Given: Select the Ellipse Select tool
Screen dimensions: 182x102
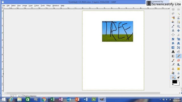Looking at the screenshot, I should point(179,9).
